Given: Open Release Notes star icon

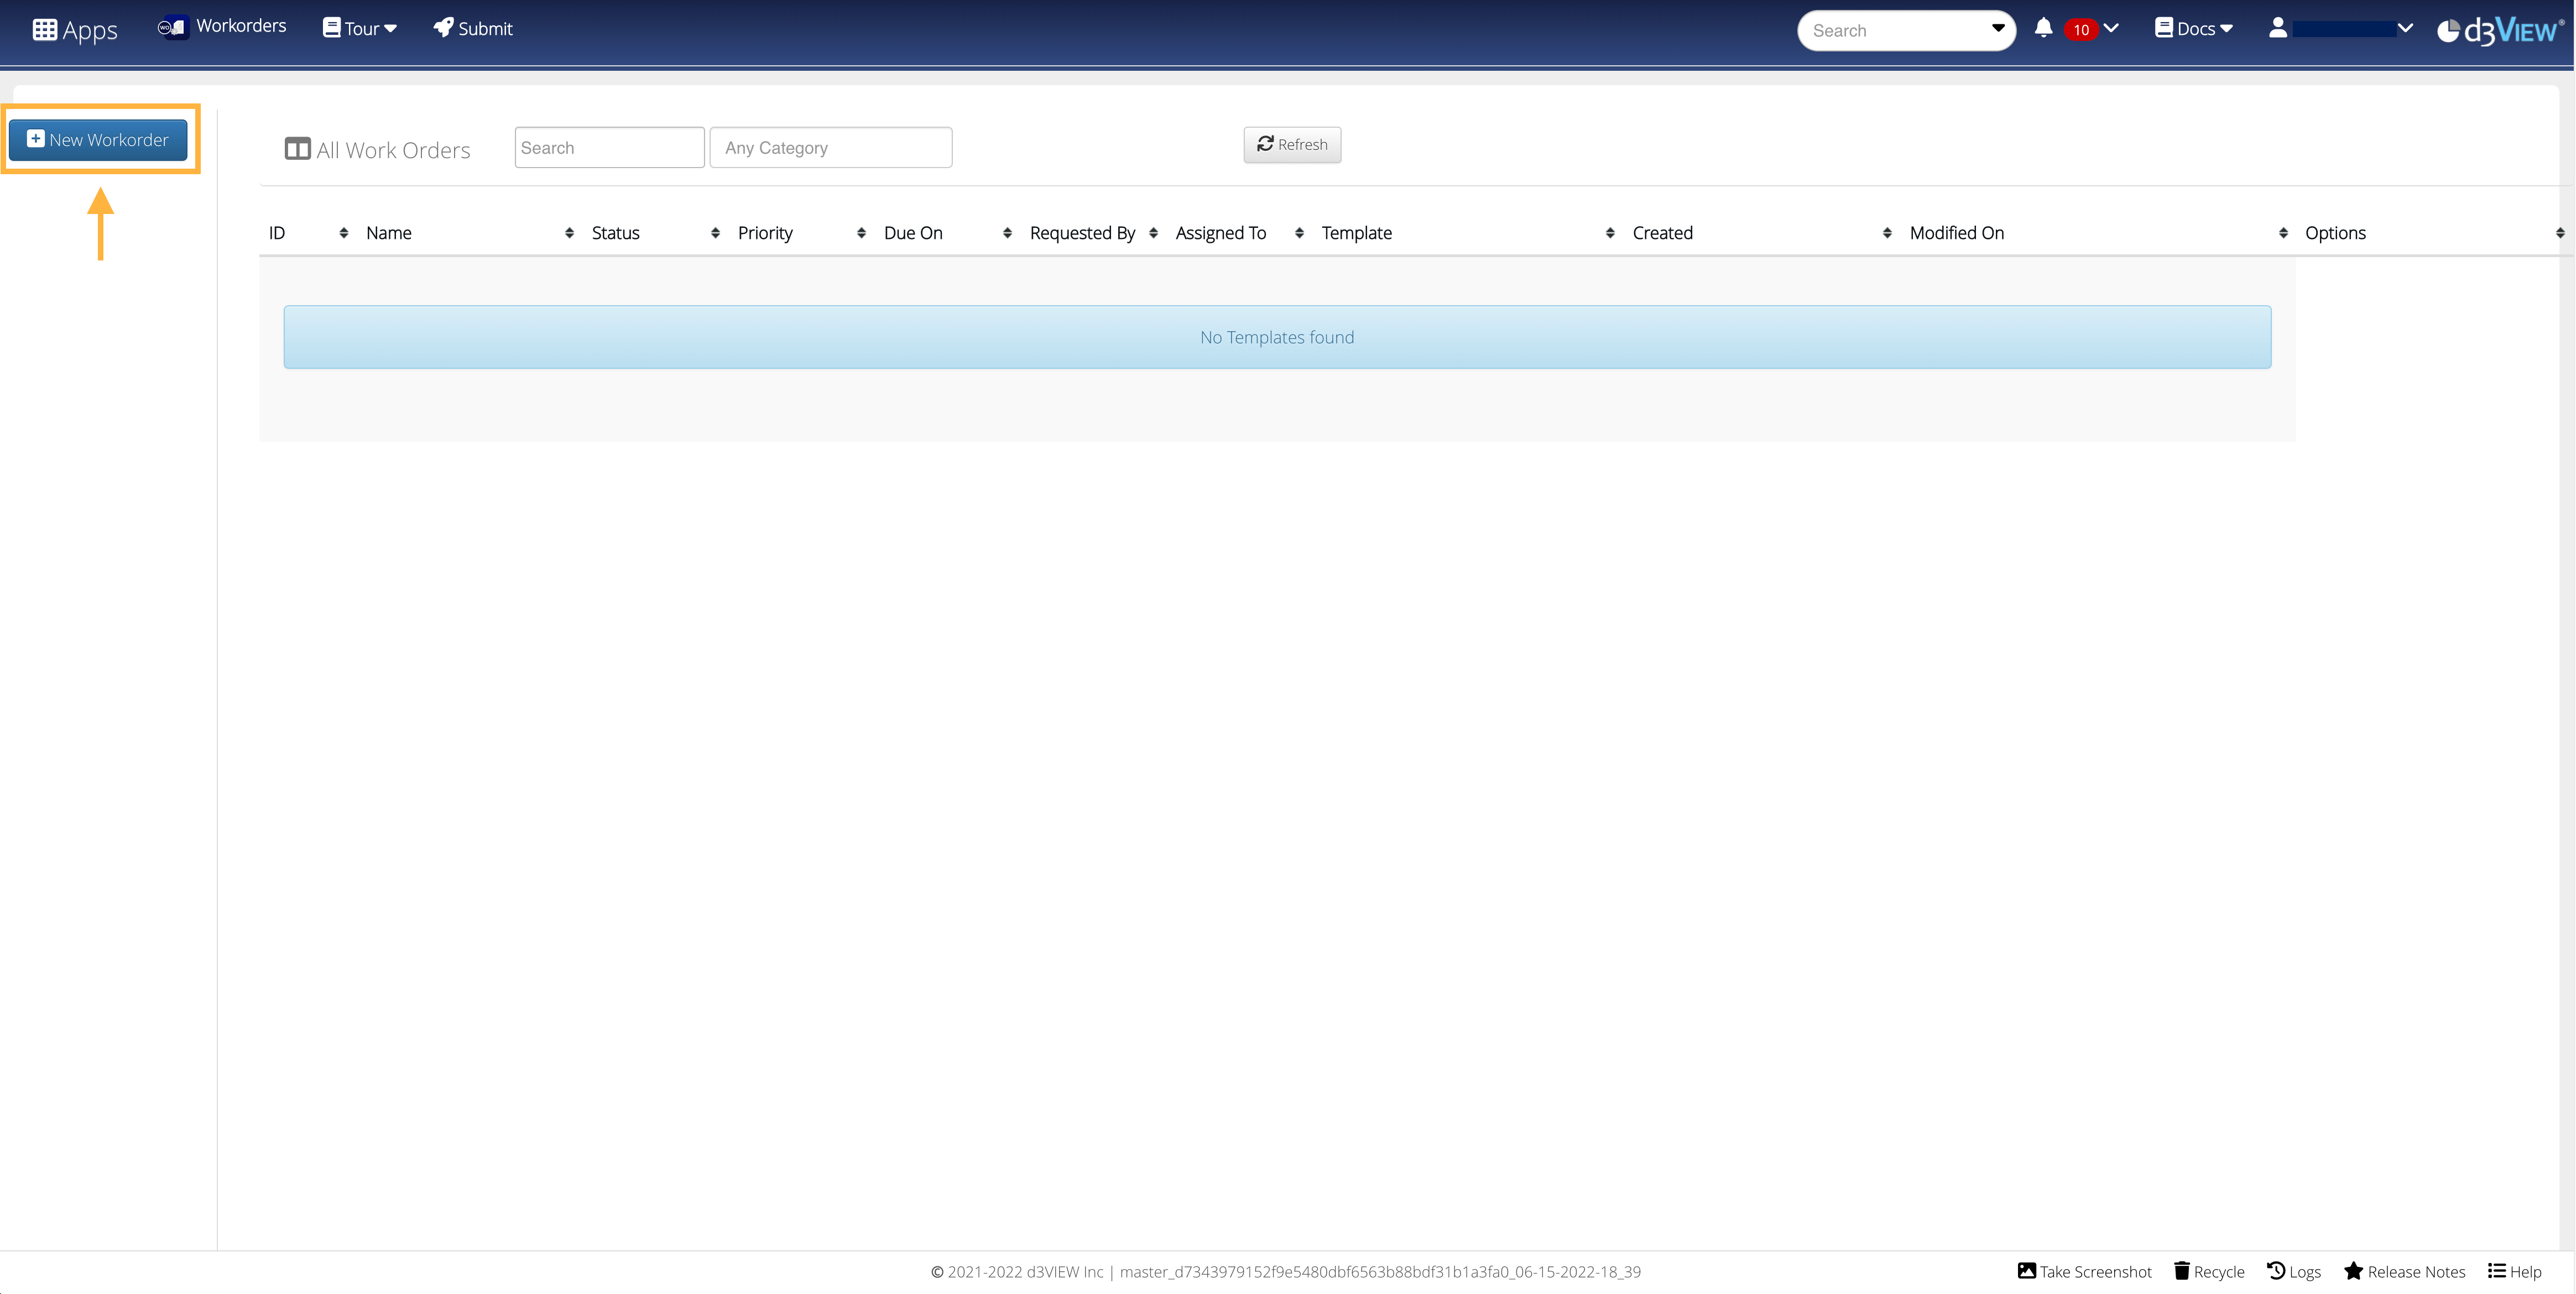Looking at the screenshot, I should 2353,1270.
